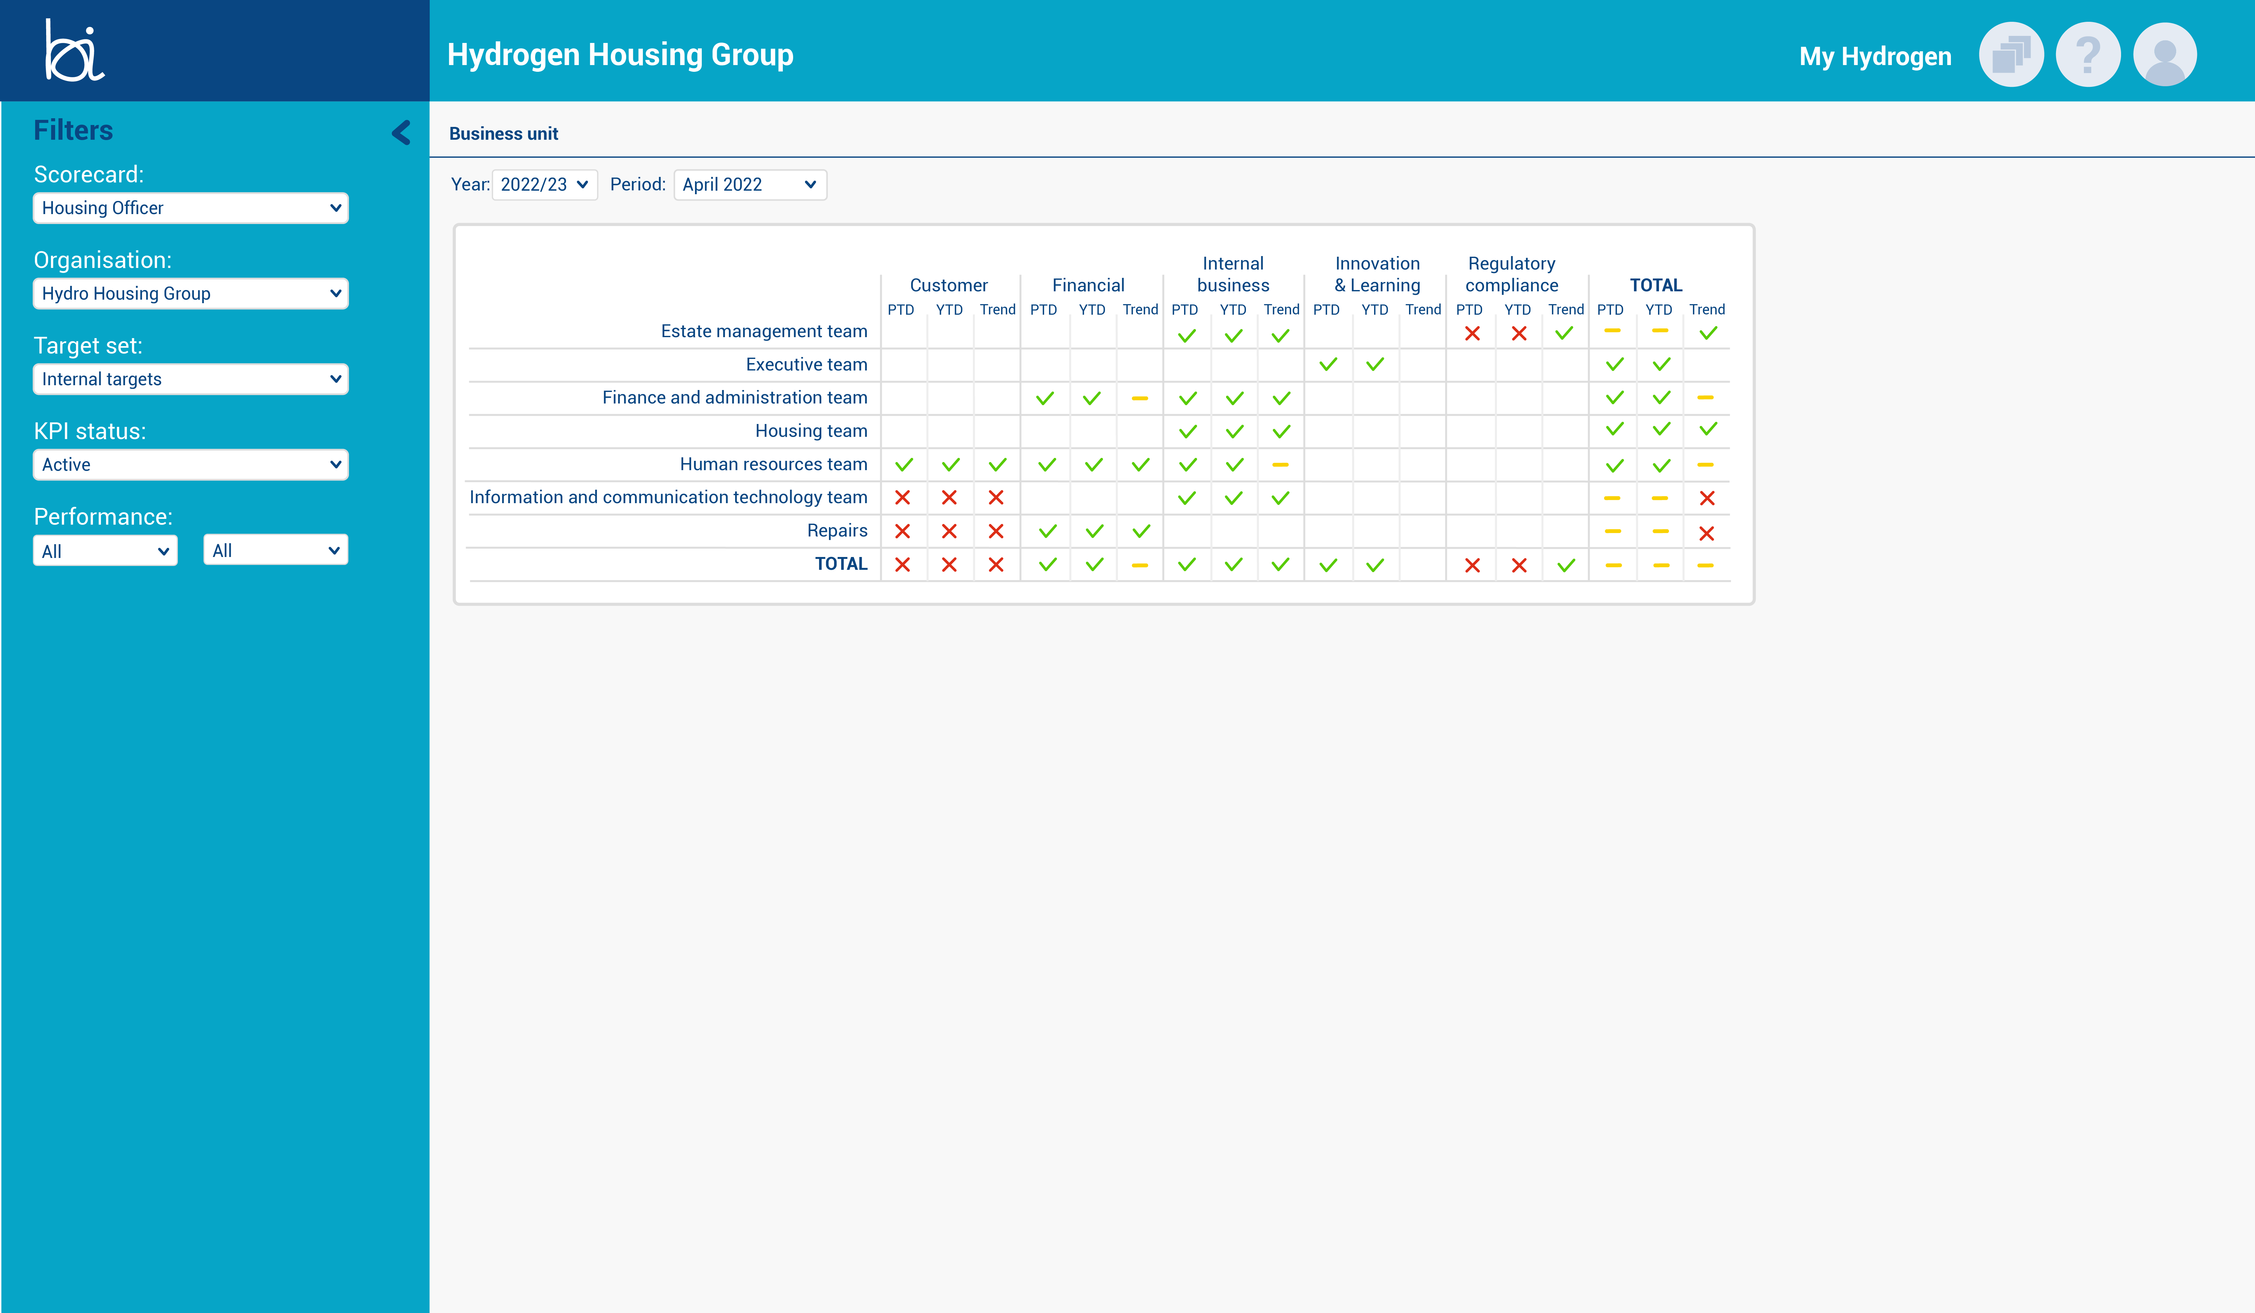Image resolution: width=2255 pixels, height=1313 pixels.
Task: Click the bi logo in the header
Action: tap(75, 50)
